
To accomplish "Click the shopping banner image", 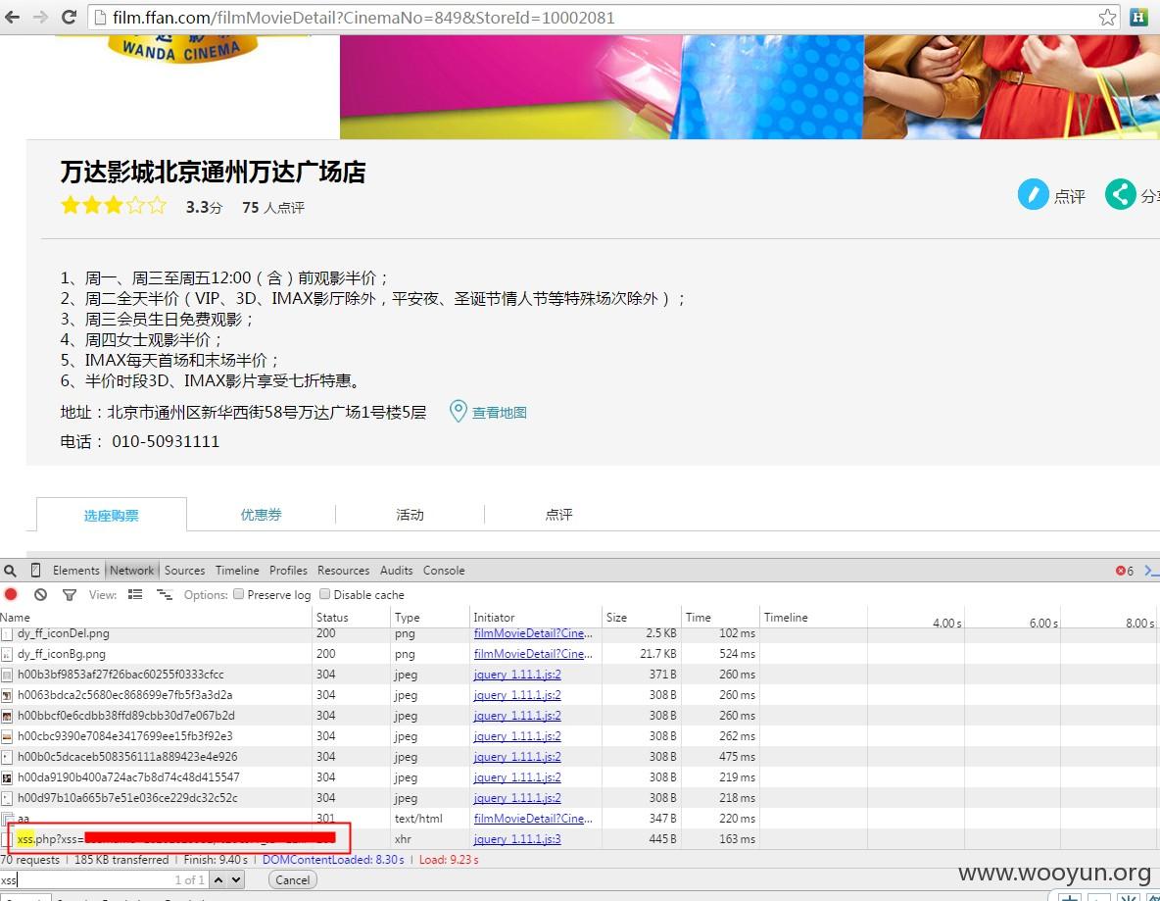I will click(749, 87).
